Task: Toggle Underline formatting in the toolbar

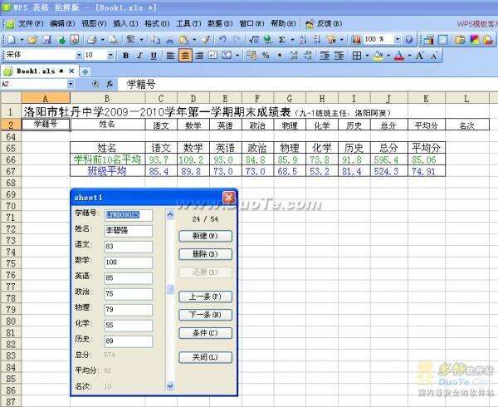Action: 154,55
